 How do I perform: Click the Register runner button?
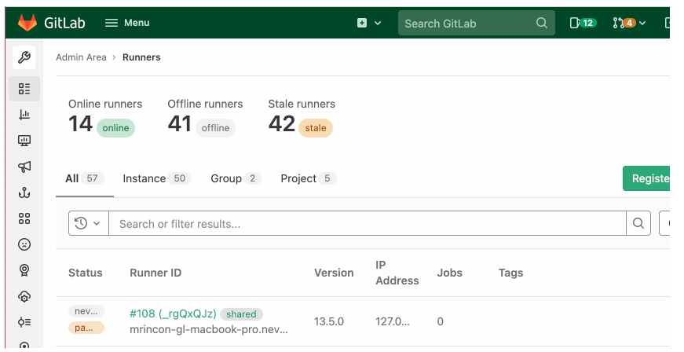[x=646, y=178]
